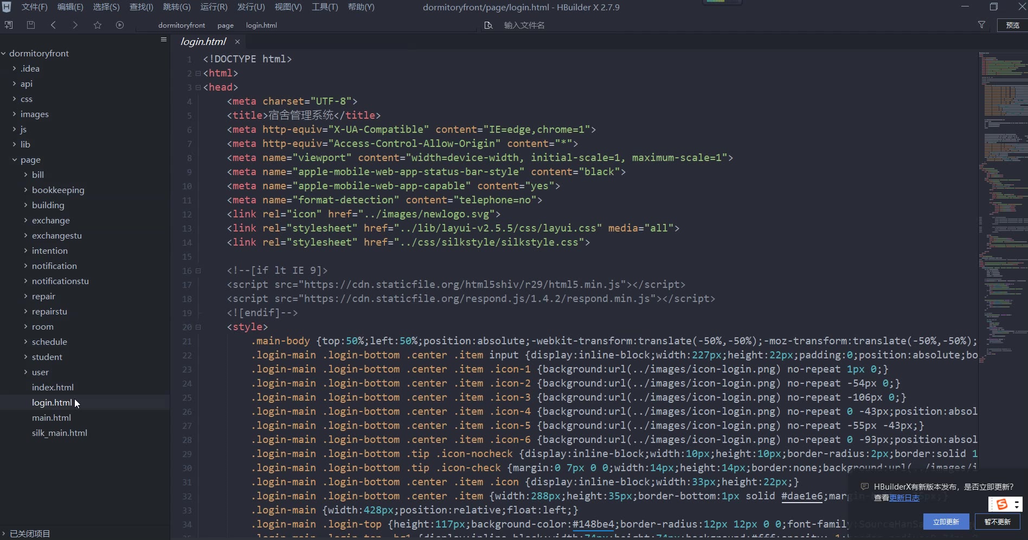Open the 文件(F) menu

pos(34,7)
